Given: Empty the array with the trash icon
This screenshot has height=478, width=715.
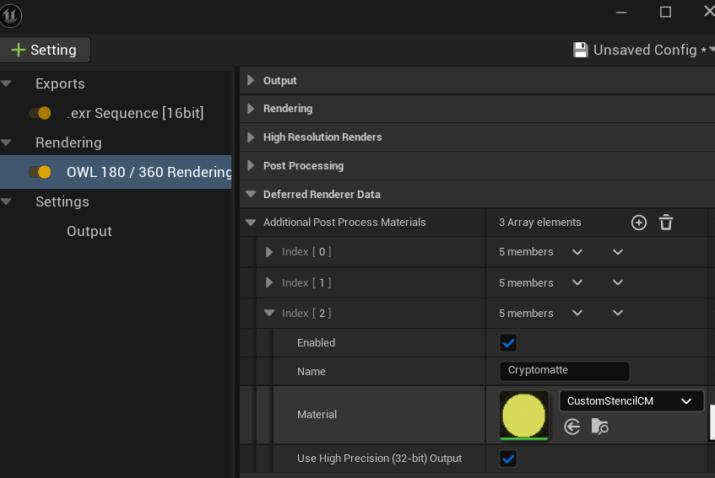Looking at the screenshot, I should tap(666, 223).
